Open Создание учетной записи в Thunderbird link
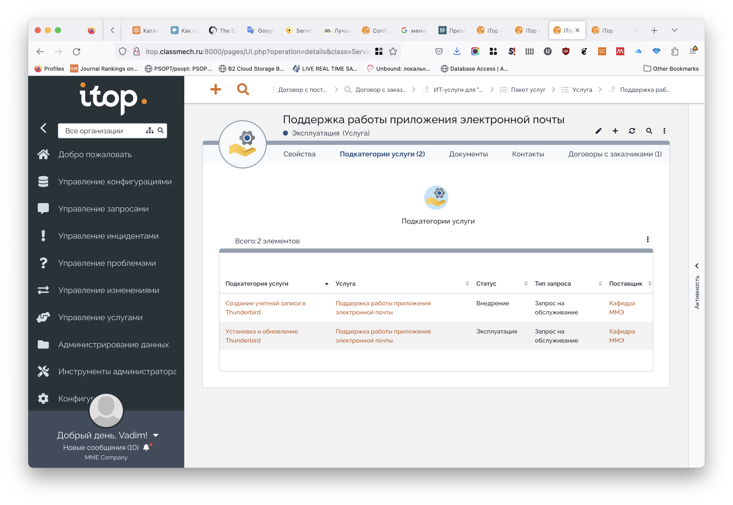The width and height of the screenshot is (733, 505). 265,308
